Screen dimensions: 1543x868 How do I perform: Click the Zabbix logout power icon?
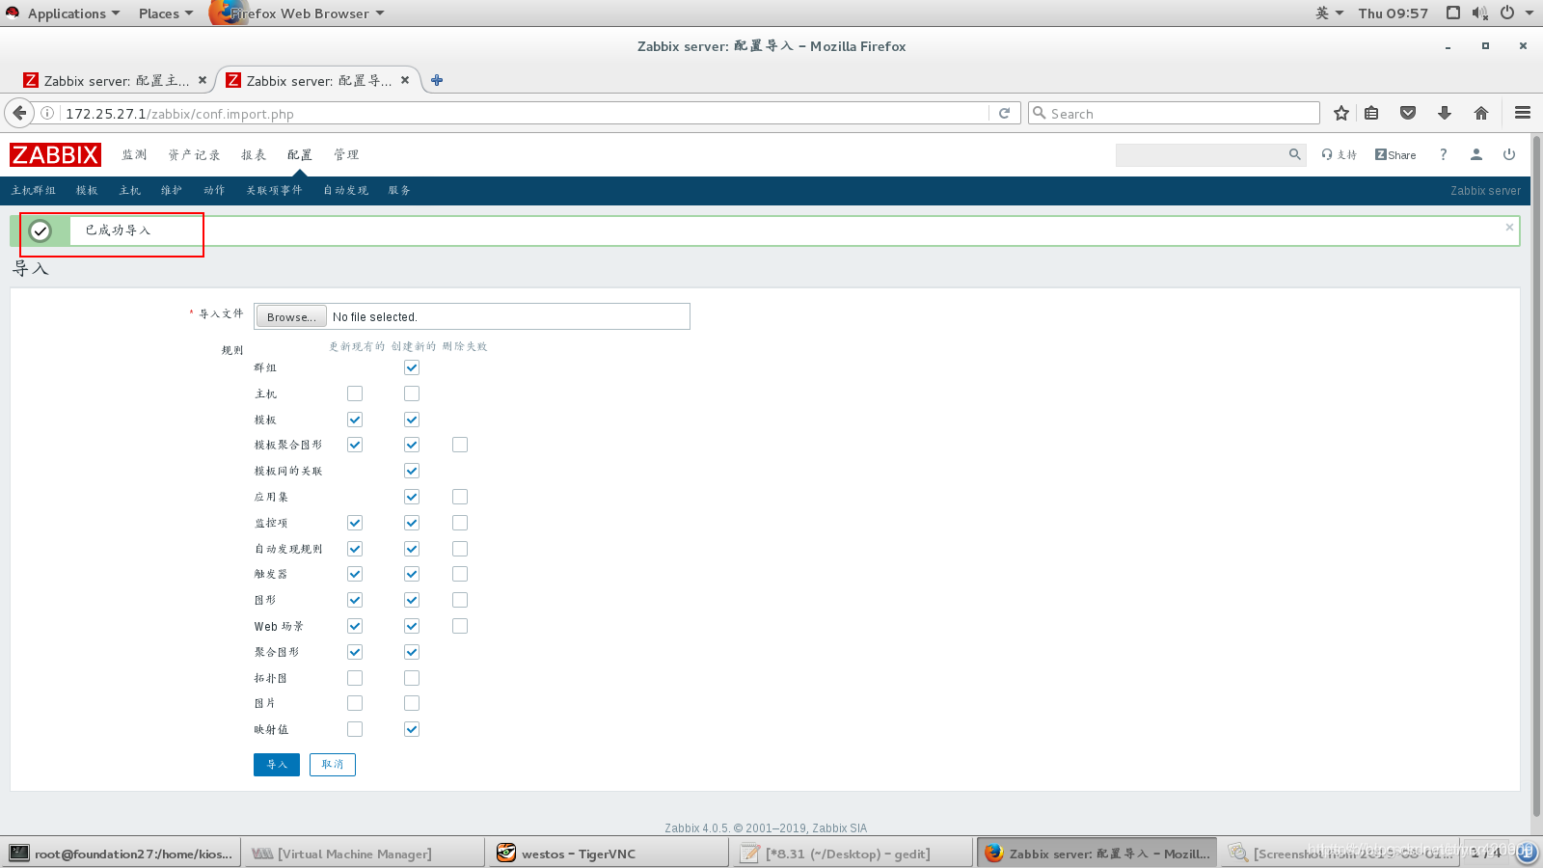[1509, 154]
